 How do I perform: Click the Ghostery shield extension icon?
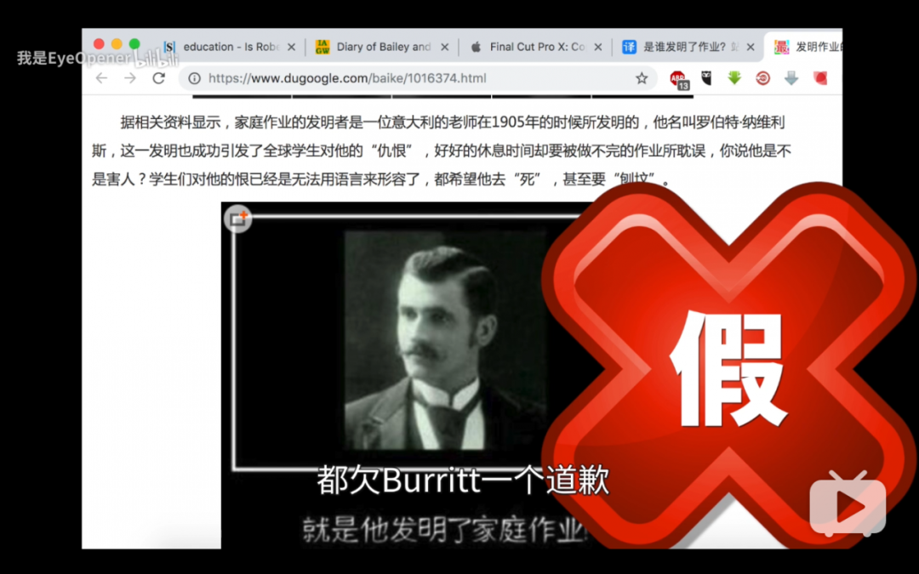[x=706, y=78]
